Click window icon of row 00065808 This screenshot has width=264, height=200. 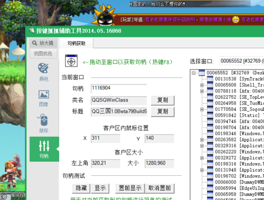pyautogui.click(x=210, y=85)
